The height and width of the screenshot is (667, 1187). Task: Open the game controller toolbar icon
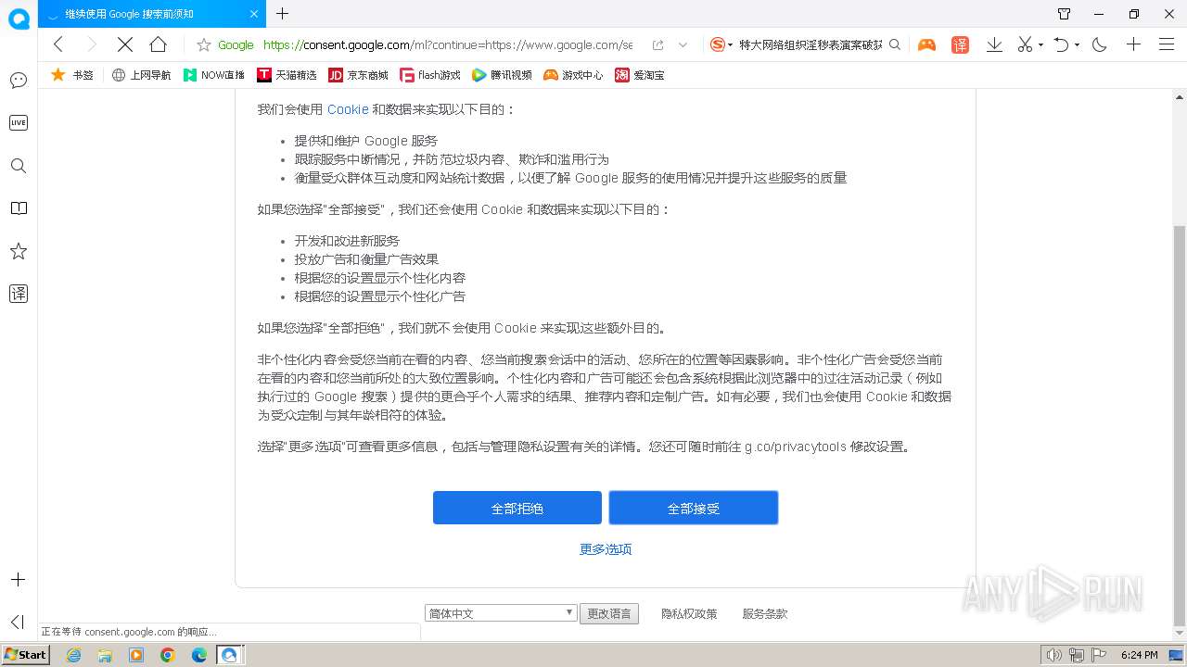926,44
